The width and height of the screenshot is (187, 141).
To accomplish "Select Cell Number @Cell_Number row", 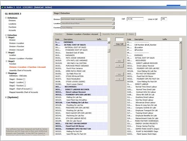I will click(x=153, y=45).
